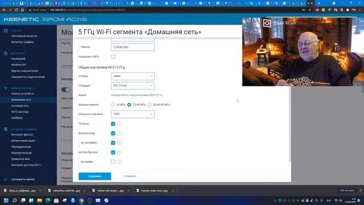Click the dialog's vertical scrollbar
Image resolution: width=364 pixels, height=205 pixels.
(x=289, y=123)
